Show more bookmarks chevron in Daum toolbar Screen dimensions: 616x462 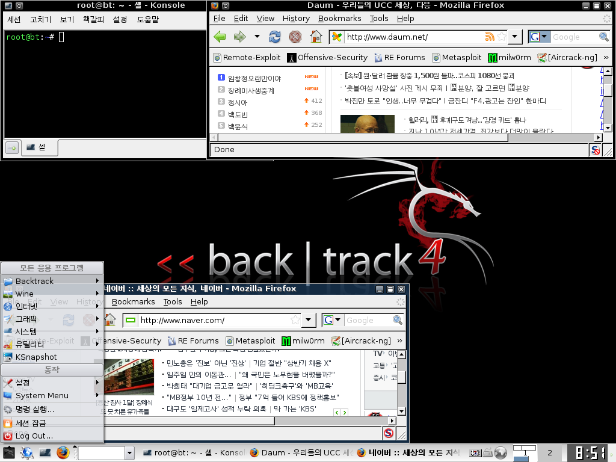coord(606,58)
